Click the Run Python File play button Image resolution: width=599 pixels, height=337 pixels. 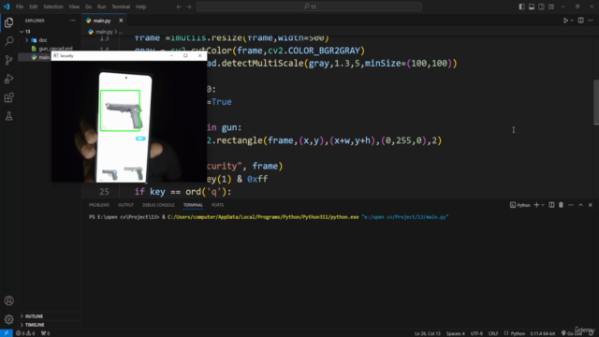coord(565,21)
